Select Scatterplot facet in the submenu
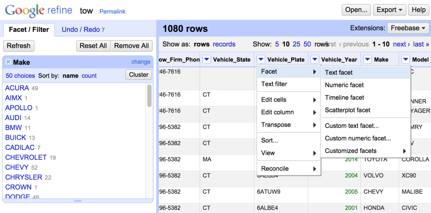431x213 pixels. point(365,110)
